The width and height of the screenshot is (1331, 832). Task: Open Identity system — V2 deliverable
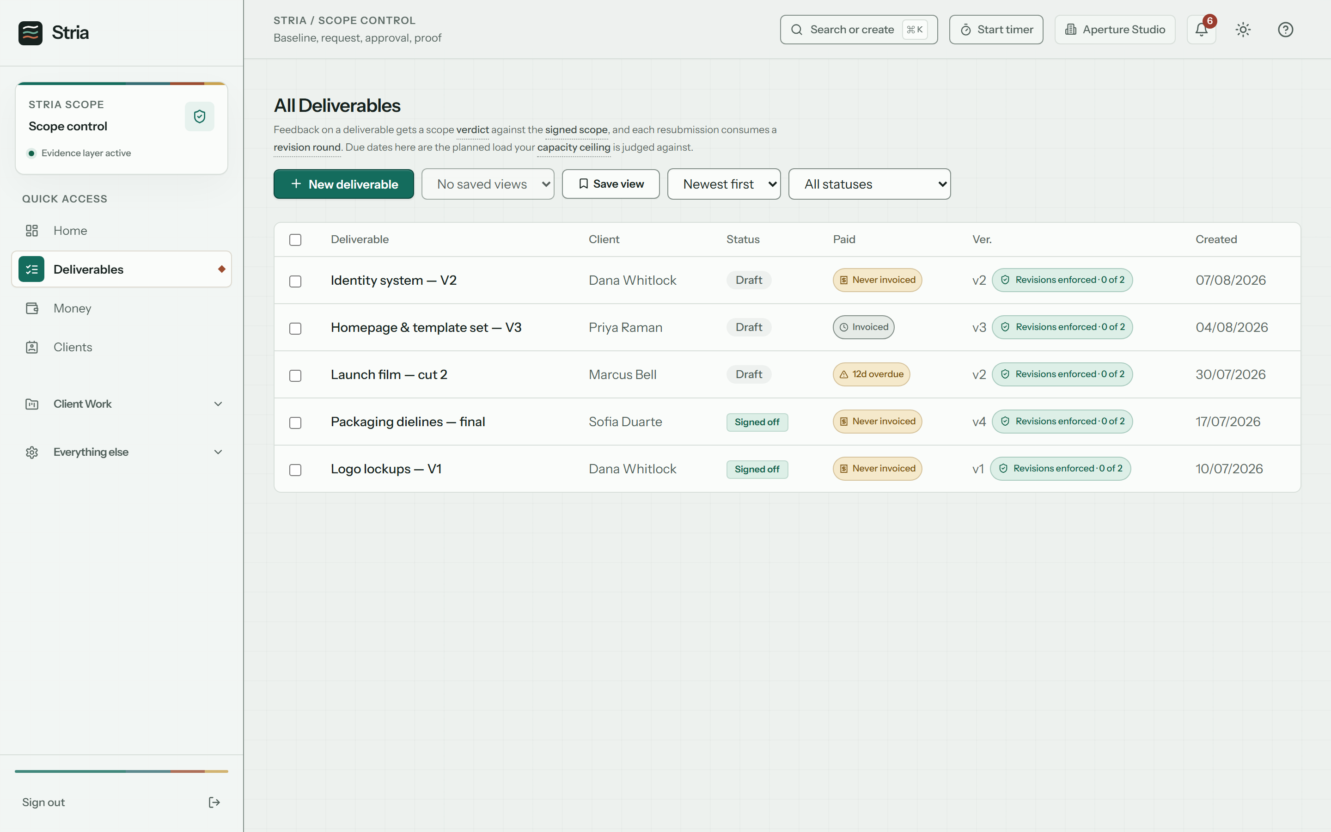(394, 281)
